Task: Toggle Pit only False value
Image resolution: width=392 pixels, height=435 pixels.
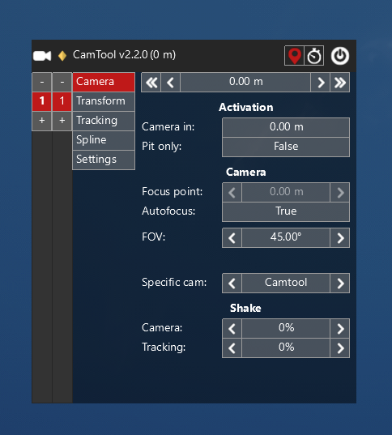Action: point(286,147)
